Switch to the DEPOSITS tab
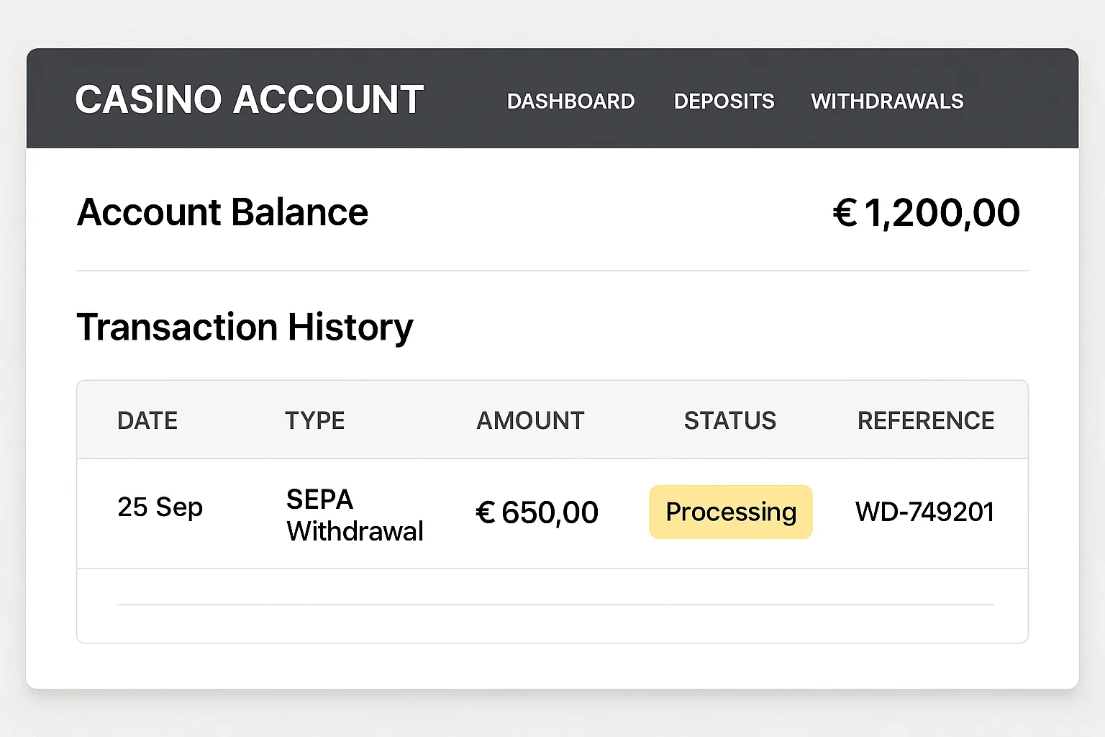The image size is (1105, 737). click(x=724, y=101)
